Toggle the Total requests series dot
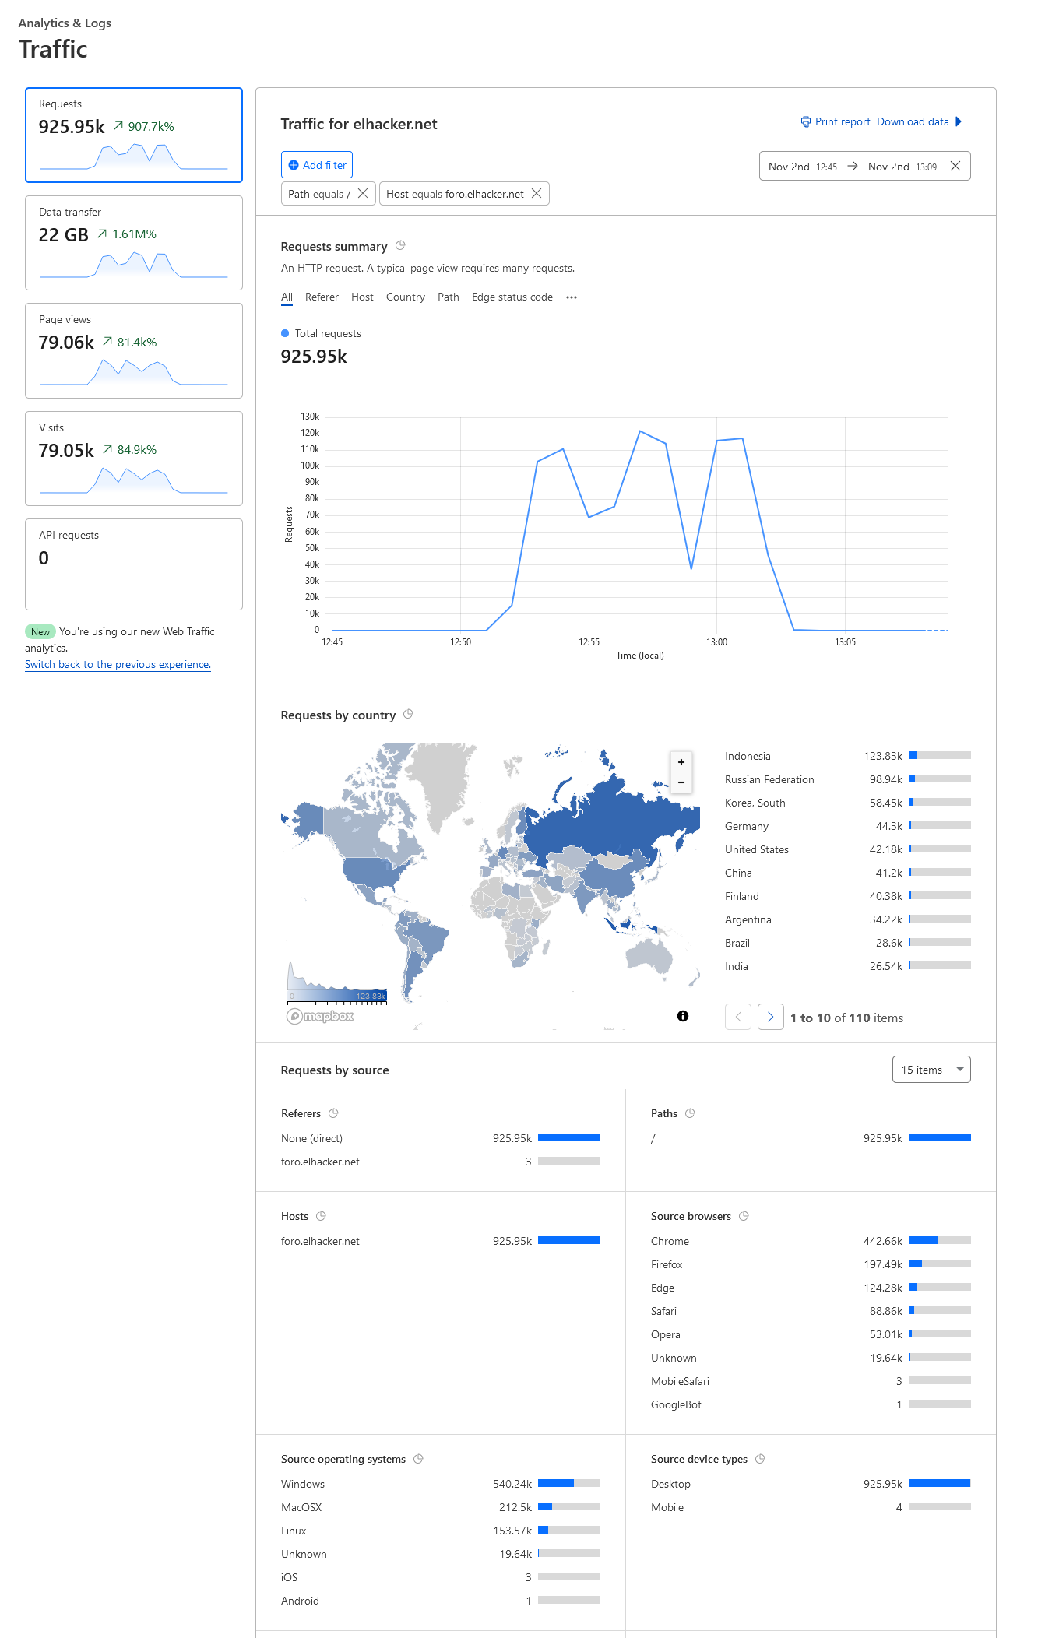The width and height of the screenshot is (1052, 1638). (285, 333)
